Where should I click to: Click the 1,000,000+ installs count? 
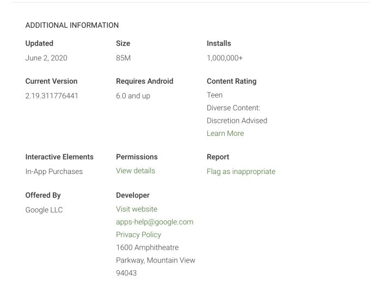[x=224, y=58]
